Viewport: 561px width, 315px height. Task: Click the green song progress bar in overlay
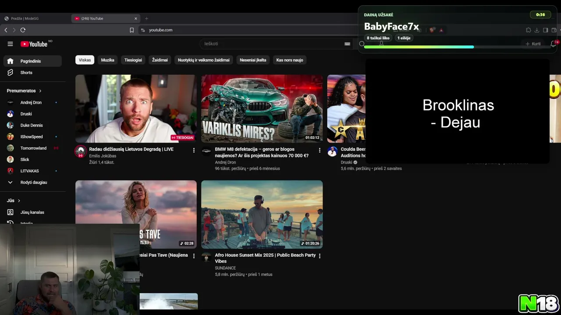tap(419, 47)
